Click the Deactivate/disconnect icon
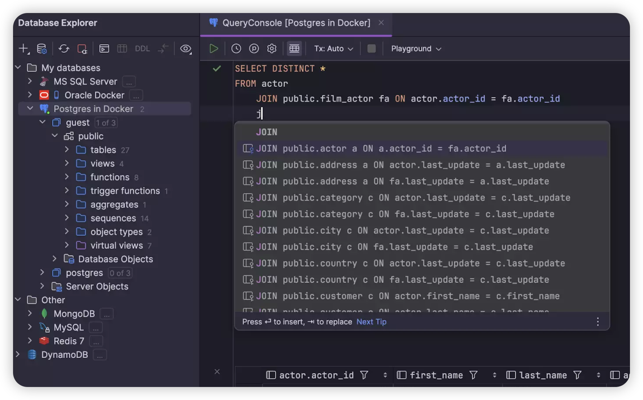 [82, 48]
